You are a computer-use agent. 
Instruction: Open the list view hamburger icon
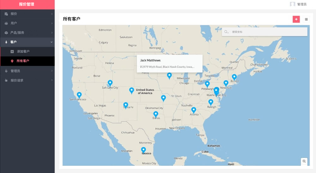tap(306, 19)
